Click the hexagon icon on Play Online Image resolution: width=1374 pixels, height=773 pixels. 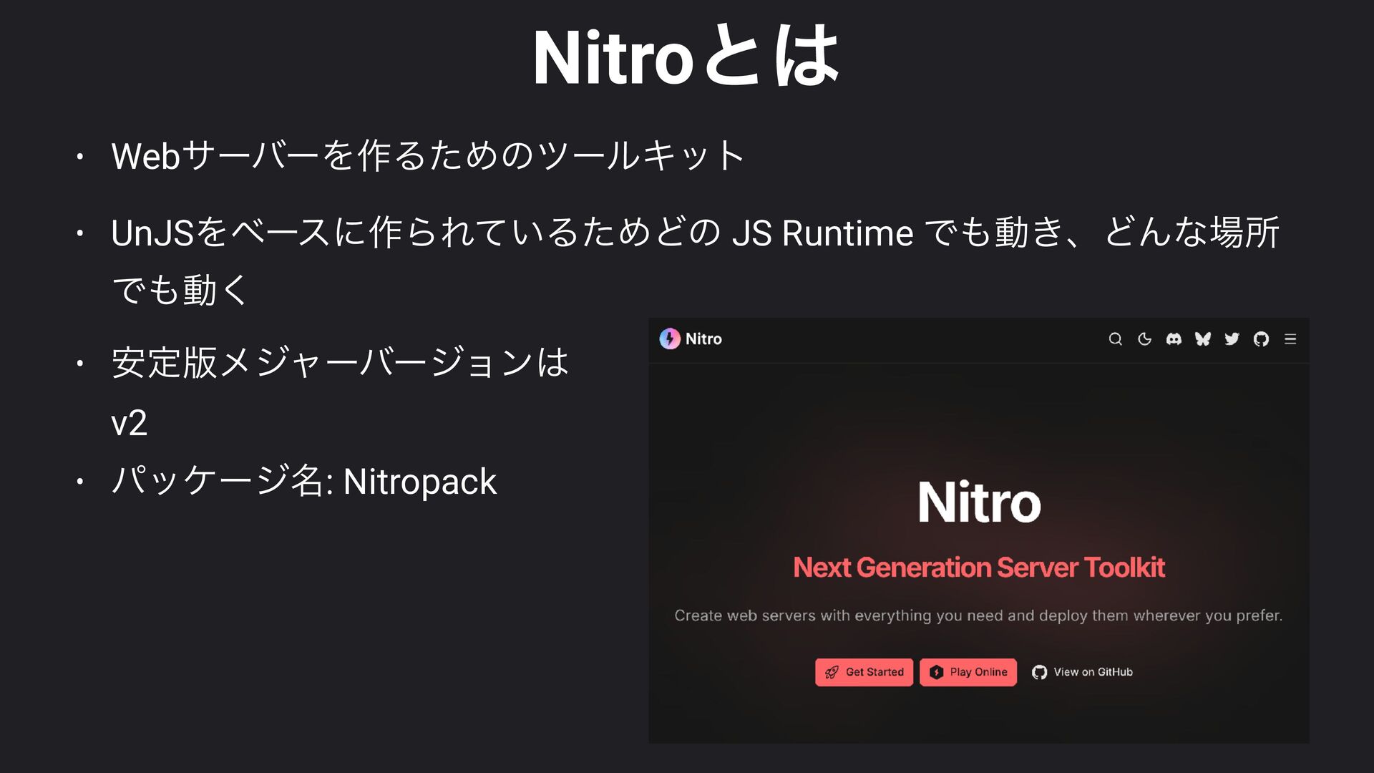(936, 672)
